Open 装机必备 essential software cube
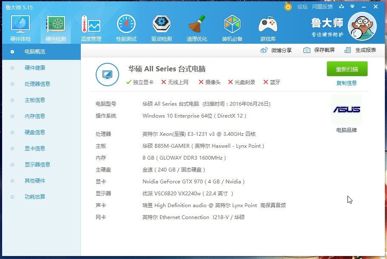 (232, 28)
